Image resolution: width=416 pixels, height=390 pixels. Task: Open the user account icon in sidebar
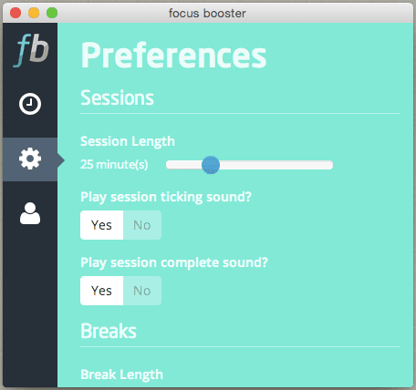tap(30, 213)
